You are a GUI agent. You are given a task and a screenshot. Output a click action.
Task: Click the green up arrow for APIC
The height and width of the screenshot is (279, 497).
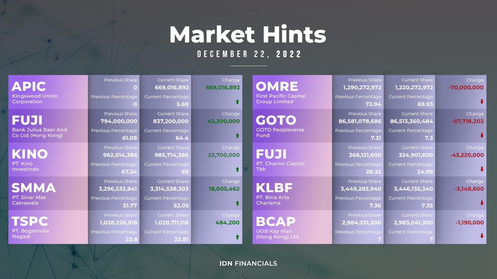pyautogui.click(x=237, y=102)
